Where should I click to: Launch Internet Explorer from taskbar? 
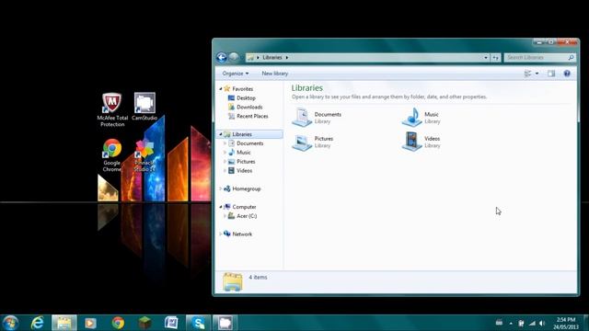pyautogui.click(x=38, y=323)
